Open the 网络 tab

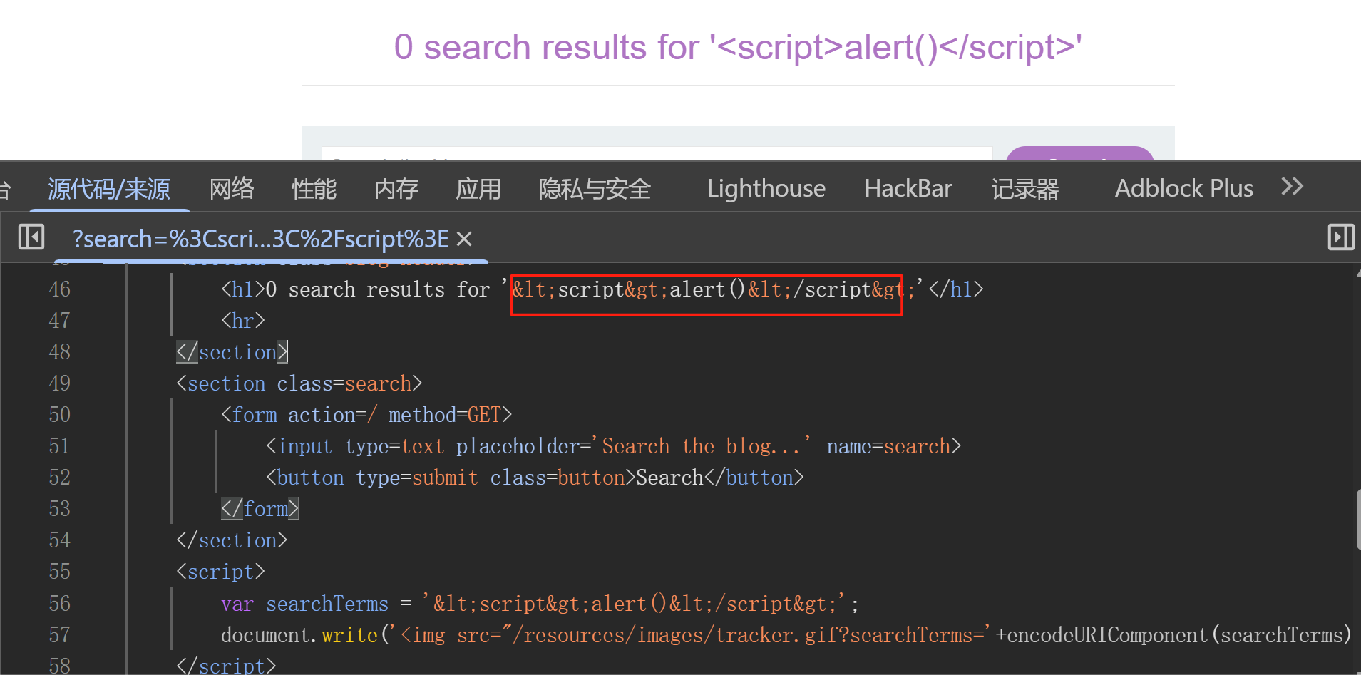[232, 188]
